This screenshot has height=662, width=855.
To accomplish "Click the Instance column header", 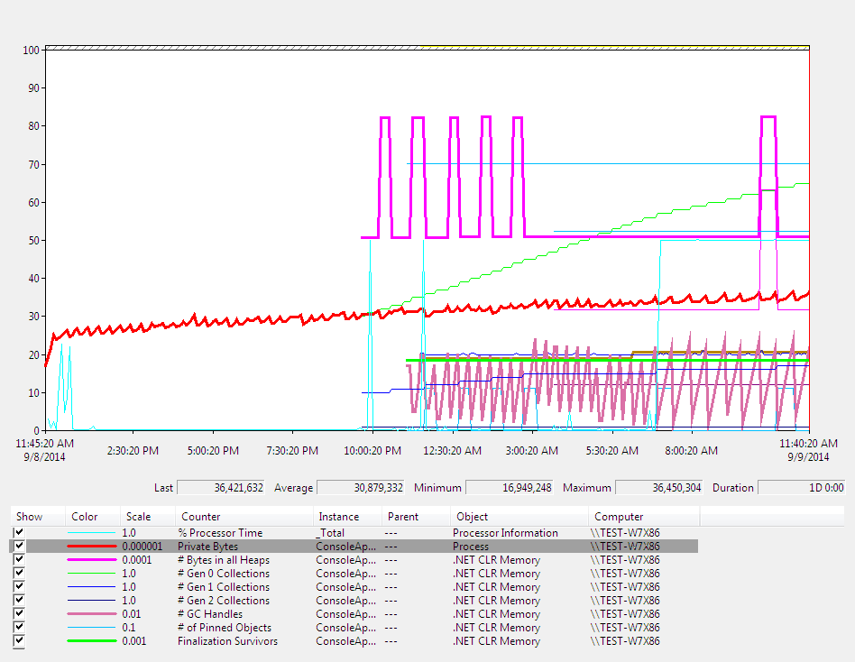I will (338, 517).
